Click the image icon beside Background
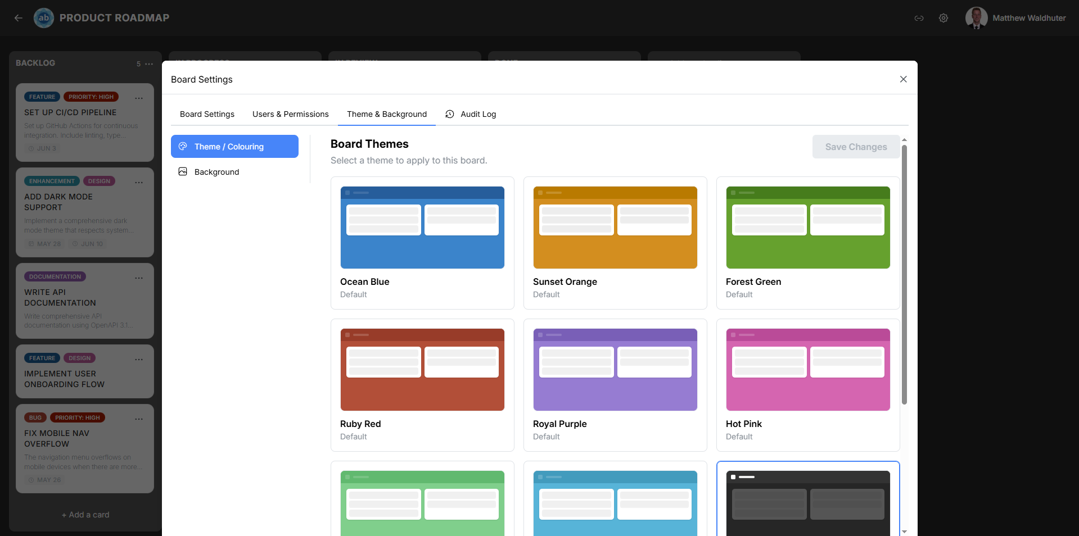The height and width of the screenshot is (536, 1079). pos(183,171)
